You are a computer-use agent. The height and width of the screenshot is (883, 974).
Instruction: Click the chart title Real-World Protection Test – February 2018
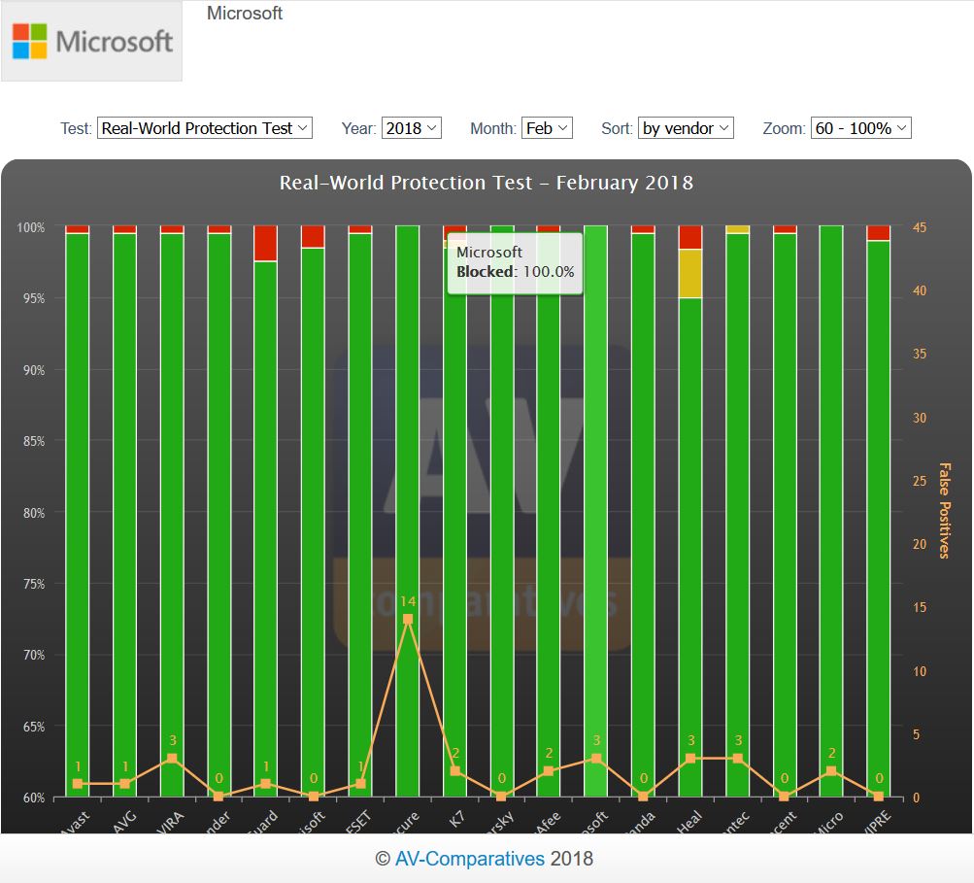[487, 183]
